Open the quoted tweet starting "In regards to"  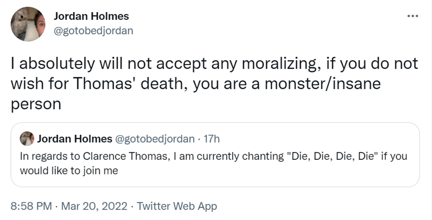(x=215, y=164)
